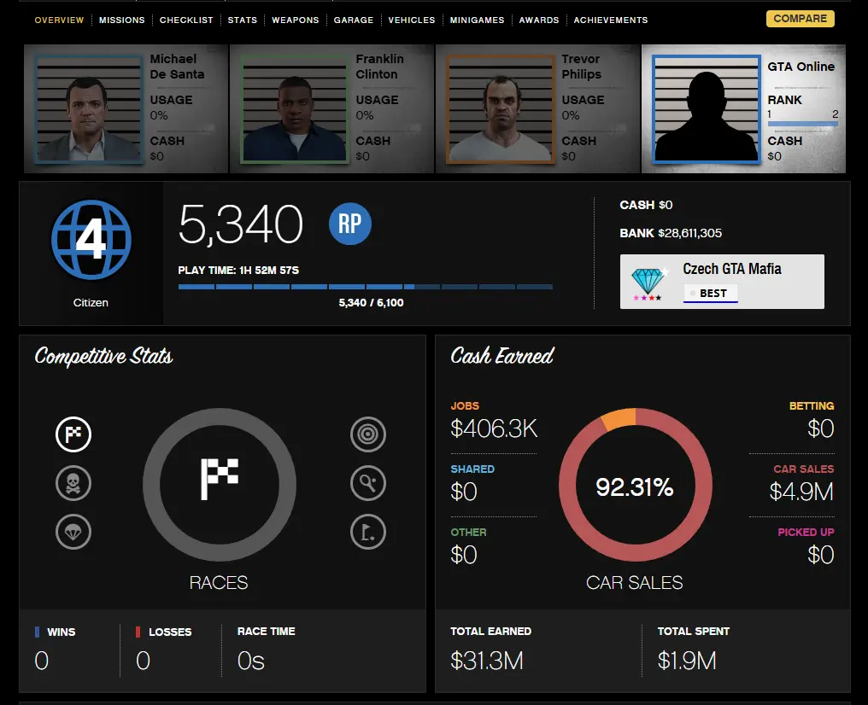Select the GTA Online silhouette portrait
The height and width of the screenshot is (705, 868).
point(707,108)
